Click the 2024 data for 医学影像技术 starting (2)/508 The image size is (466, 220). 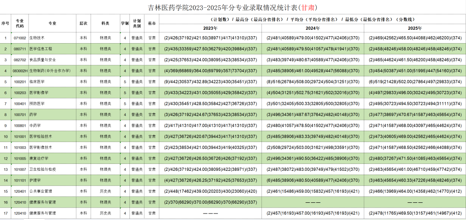click(313, 148)
